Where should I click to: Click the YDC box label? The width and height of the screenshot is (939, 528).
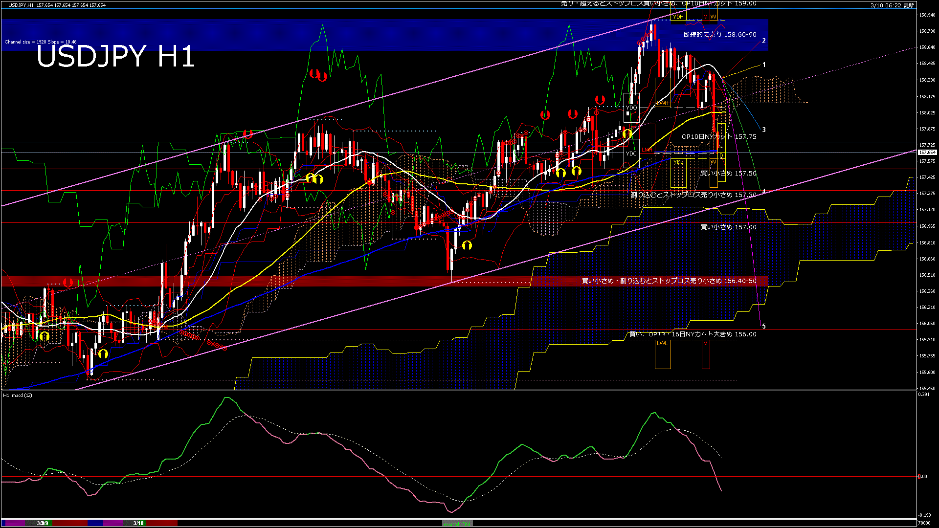(x=631, y=154)
